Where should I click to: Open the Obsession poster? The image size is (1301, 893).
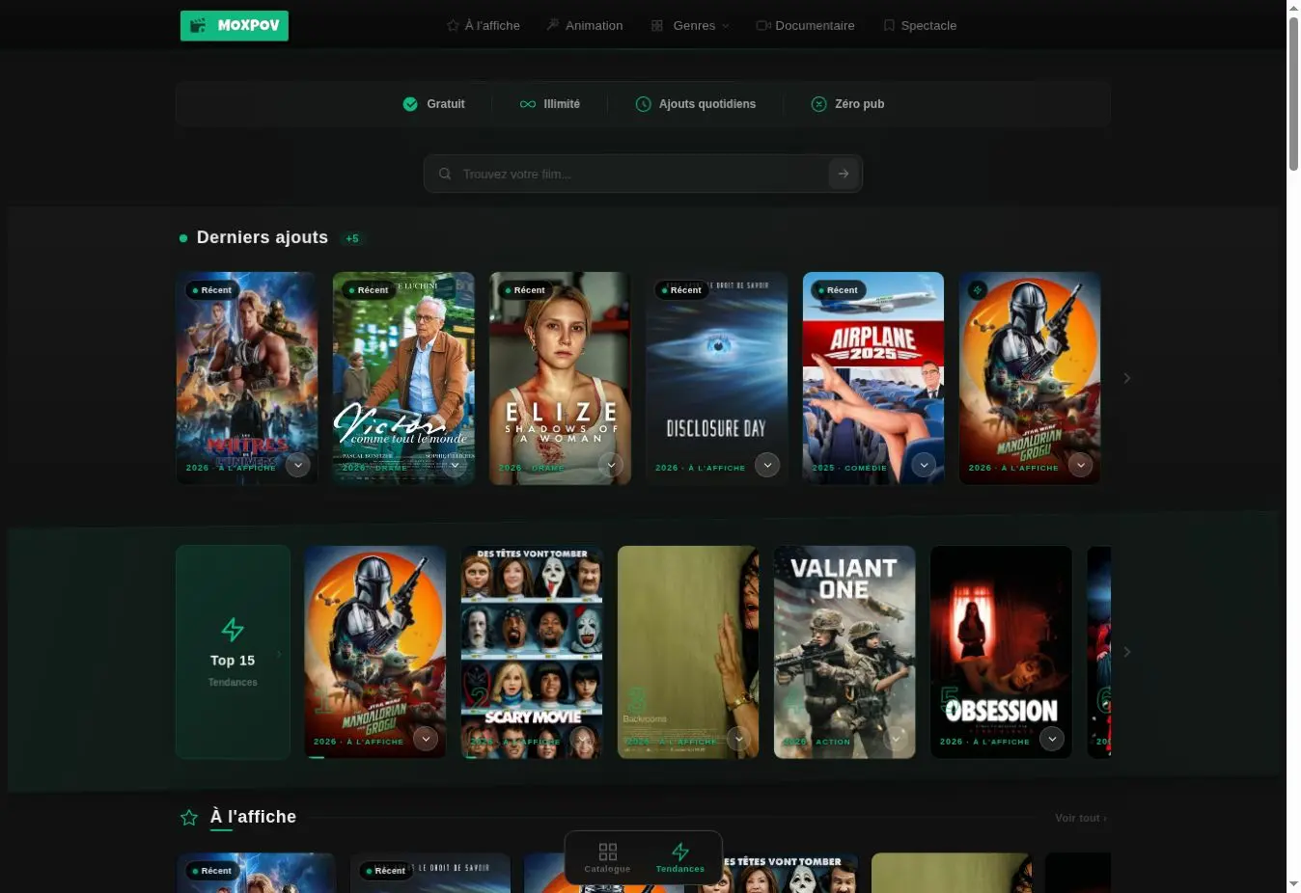tap(1001, 652)
